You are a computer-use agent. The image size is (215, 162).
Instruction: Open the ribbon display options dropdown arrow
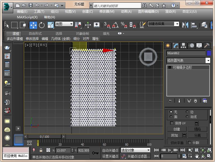(124, 33)
